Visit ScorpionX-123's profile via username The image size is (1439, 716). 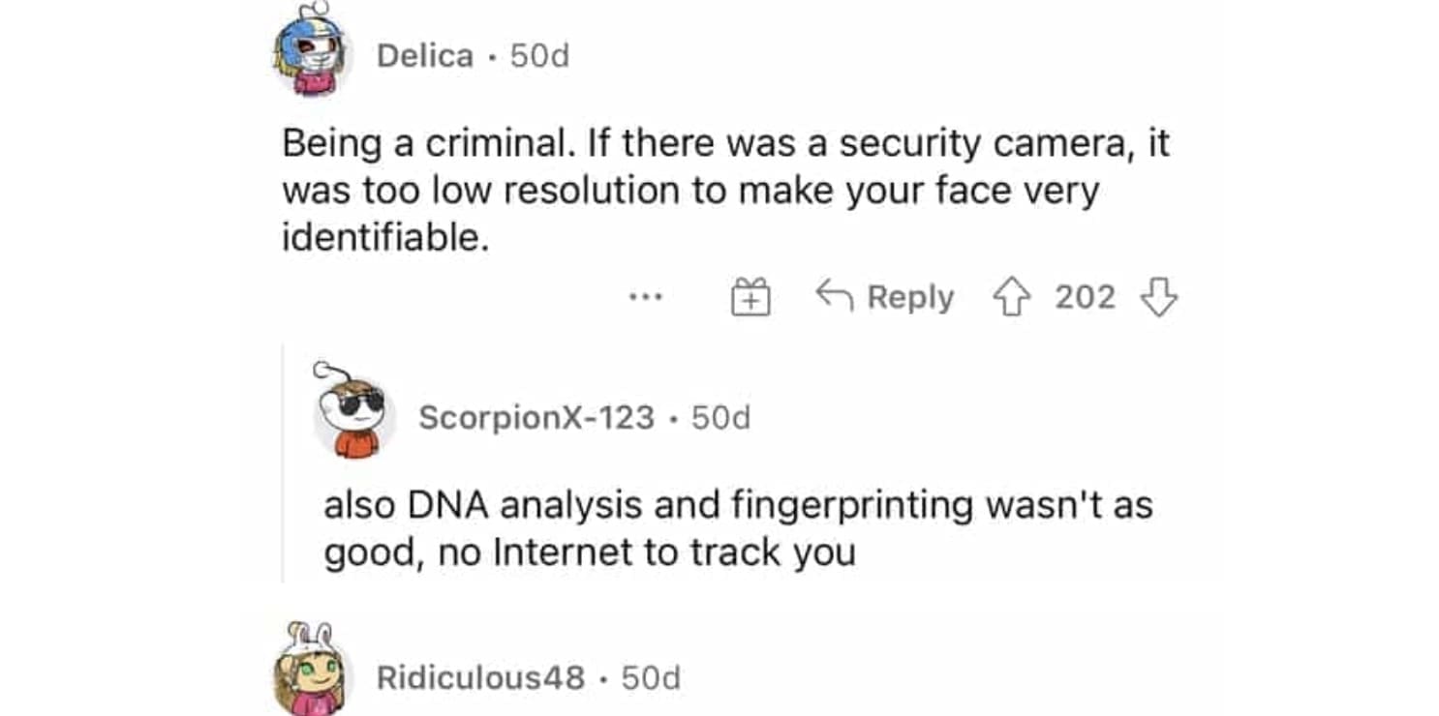coord(536,418)
